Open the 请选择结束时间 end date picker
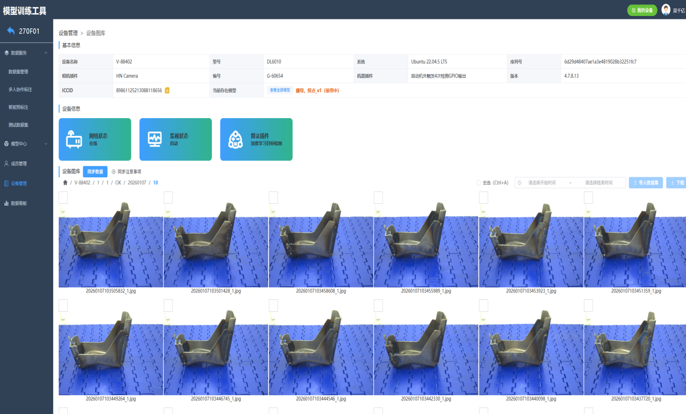686x414 pixels. 598,183
